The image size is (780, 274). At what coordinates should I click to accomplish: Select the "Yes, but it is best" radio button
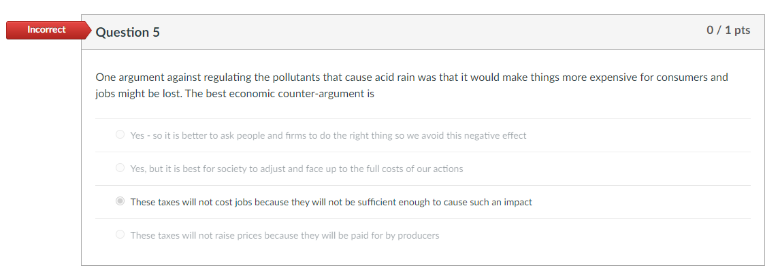coord(120,168)
